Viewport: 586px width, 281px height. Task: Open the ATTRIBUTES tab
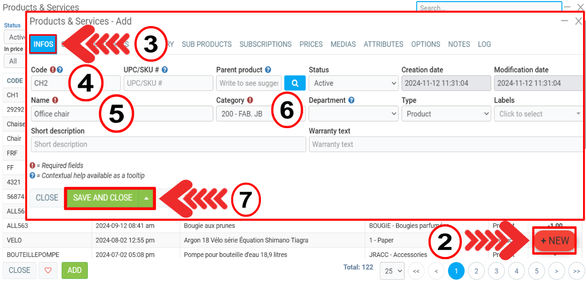(x=383, y=44)
